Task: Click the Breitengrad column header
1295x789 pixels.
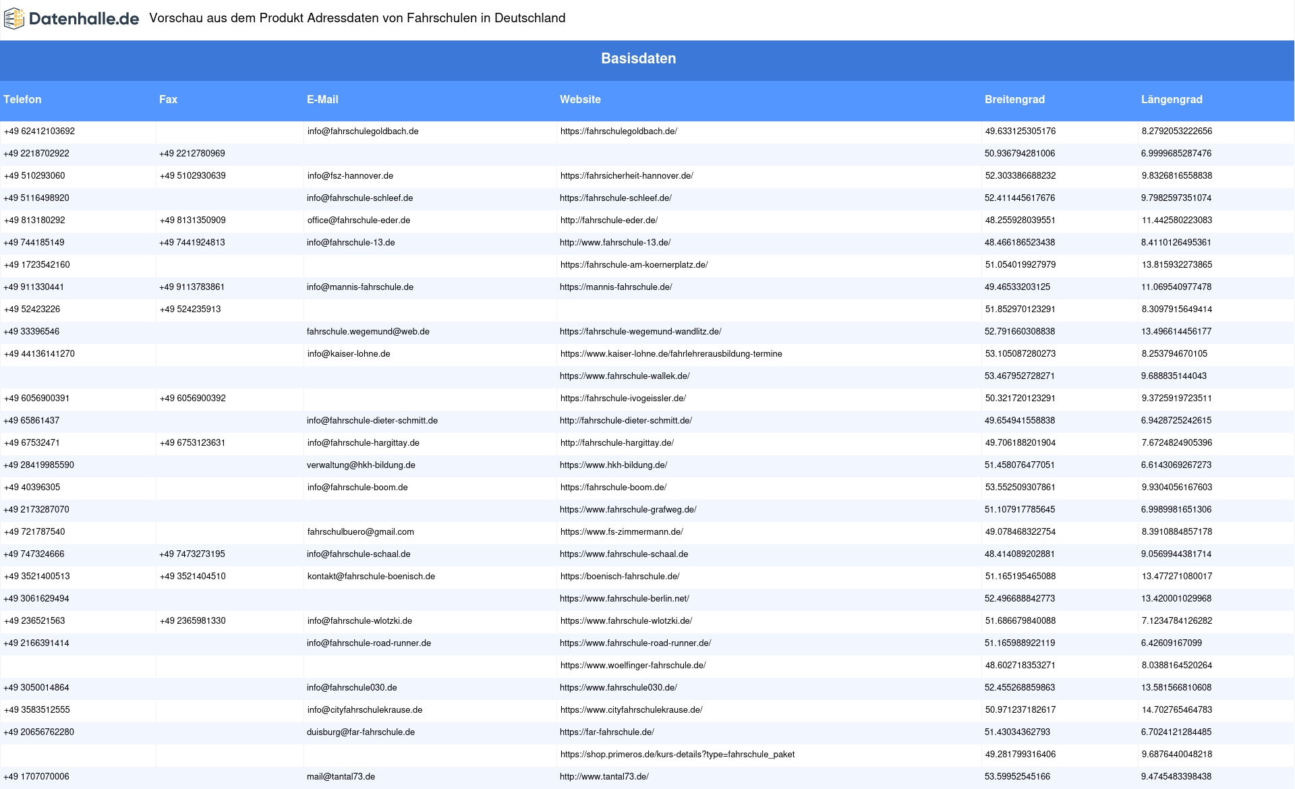Action: pyautogui.click(x=1014, y=99)
